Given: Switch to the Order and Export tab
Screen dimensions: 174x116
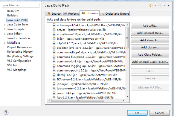Looking at the screenshot, I should click(x=115, y=14).
